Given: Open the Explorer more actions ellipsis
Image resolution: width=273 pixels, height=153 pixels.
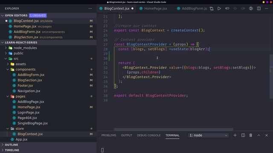Looking at the screenshot, I should tap(90, 8).
